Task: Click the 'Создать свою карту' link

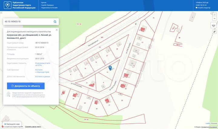Action: point(33,126)
